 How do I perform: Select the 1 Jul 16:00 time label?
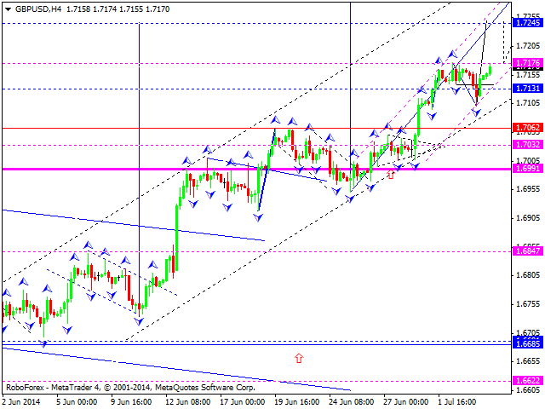tap(460, 400)
